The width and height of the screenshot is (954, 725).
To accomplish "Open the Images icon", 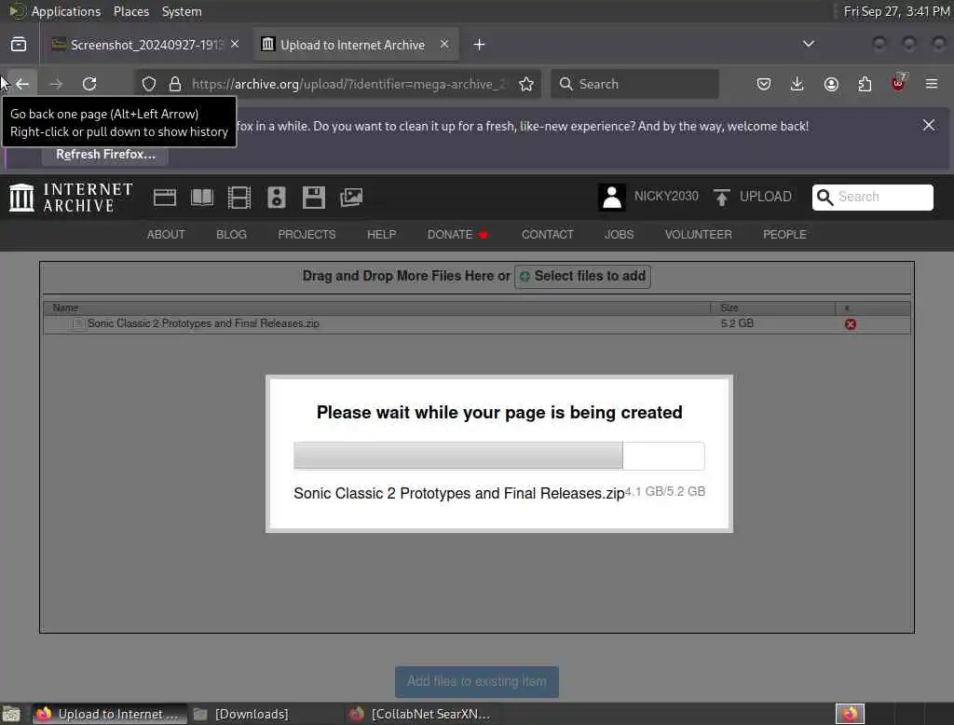I will [x=351, y=198].
